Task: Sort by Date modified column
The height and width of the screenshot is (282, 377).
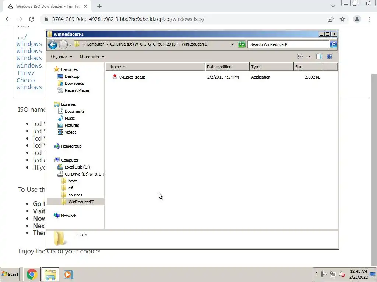Action: coord(227,67)
